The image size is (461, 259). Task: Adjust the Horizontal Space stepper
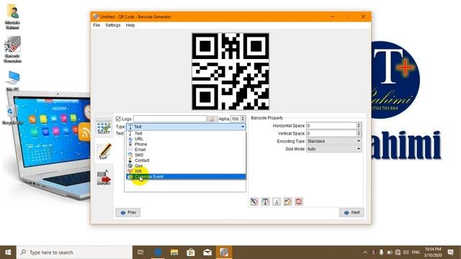click(x=359, y=126)
